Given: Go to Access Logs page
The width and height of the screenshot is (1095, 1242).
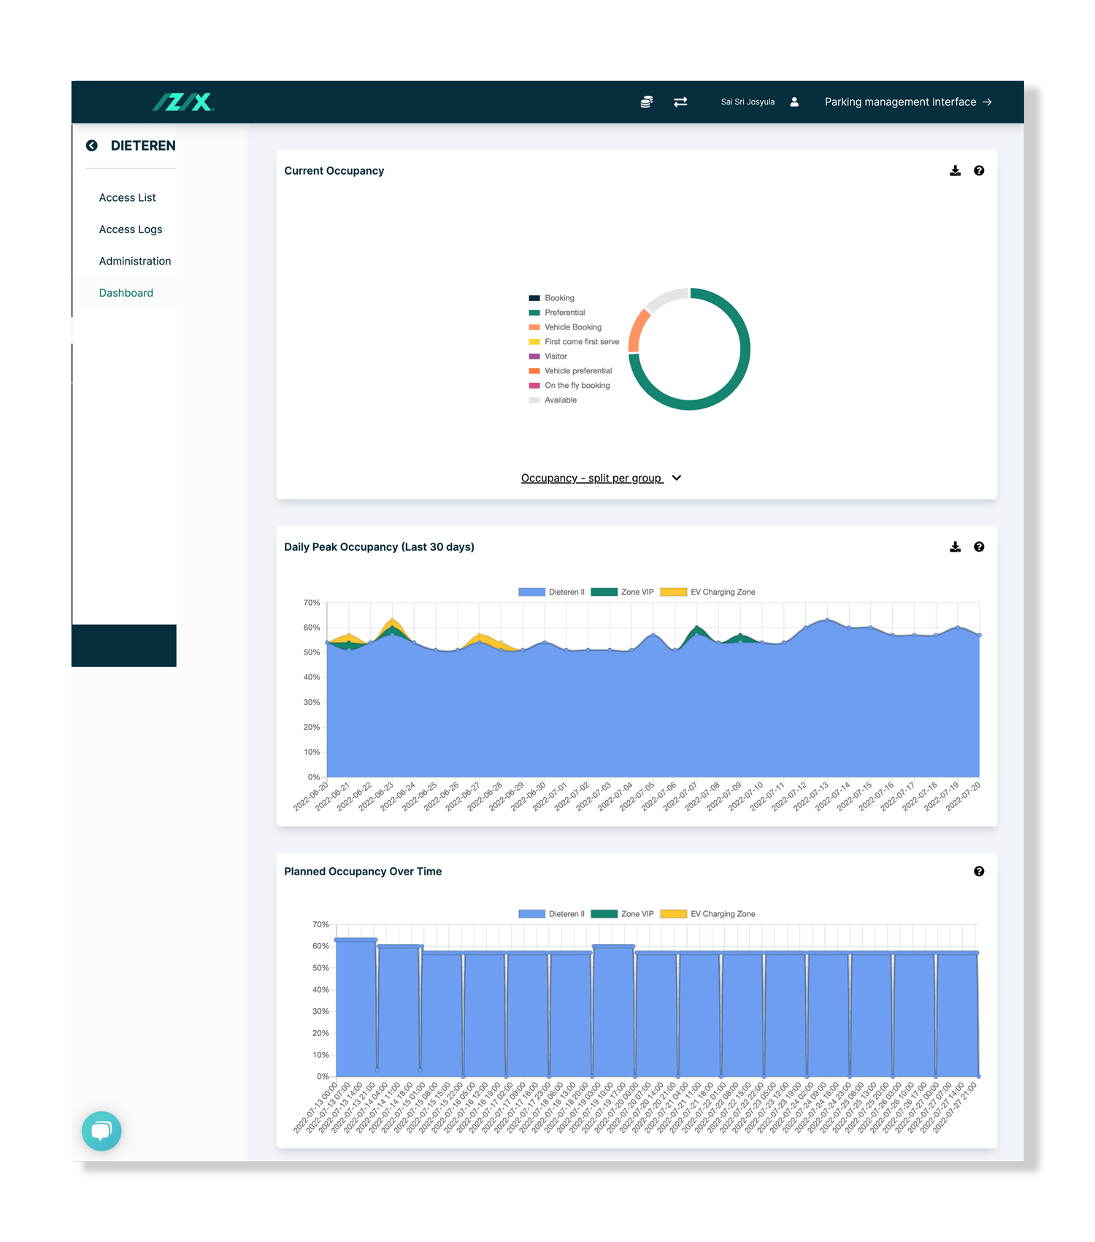Looking at the screenshot, I should (131, 229).
